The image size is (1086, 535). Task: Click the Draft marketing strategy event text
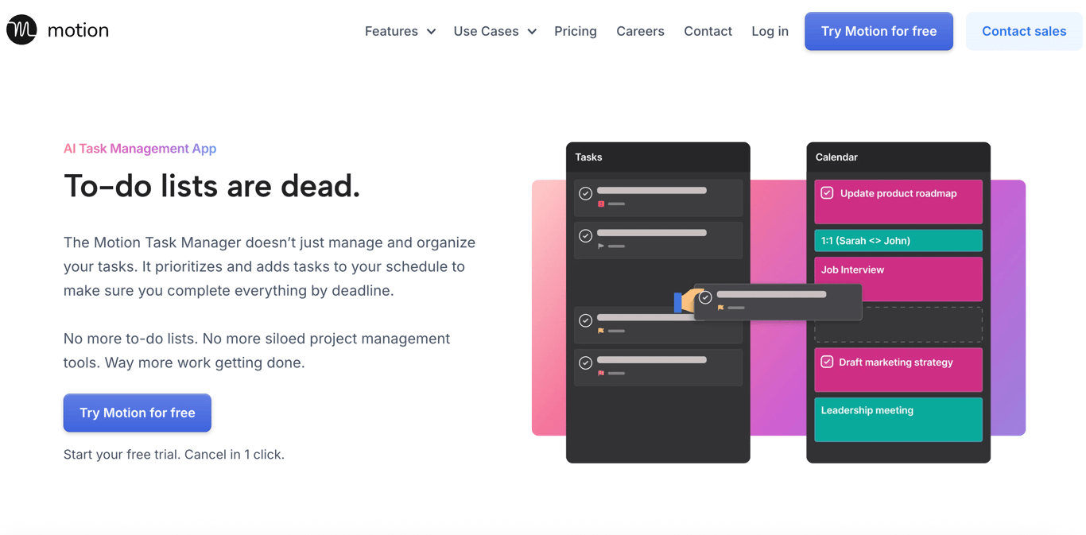(x=896, y=362)
